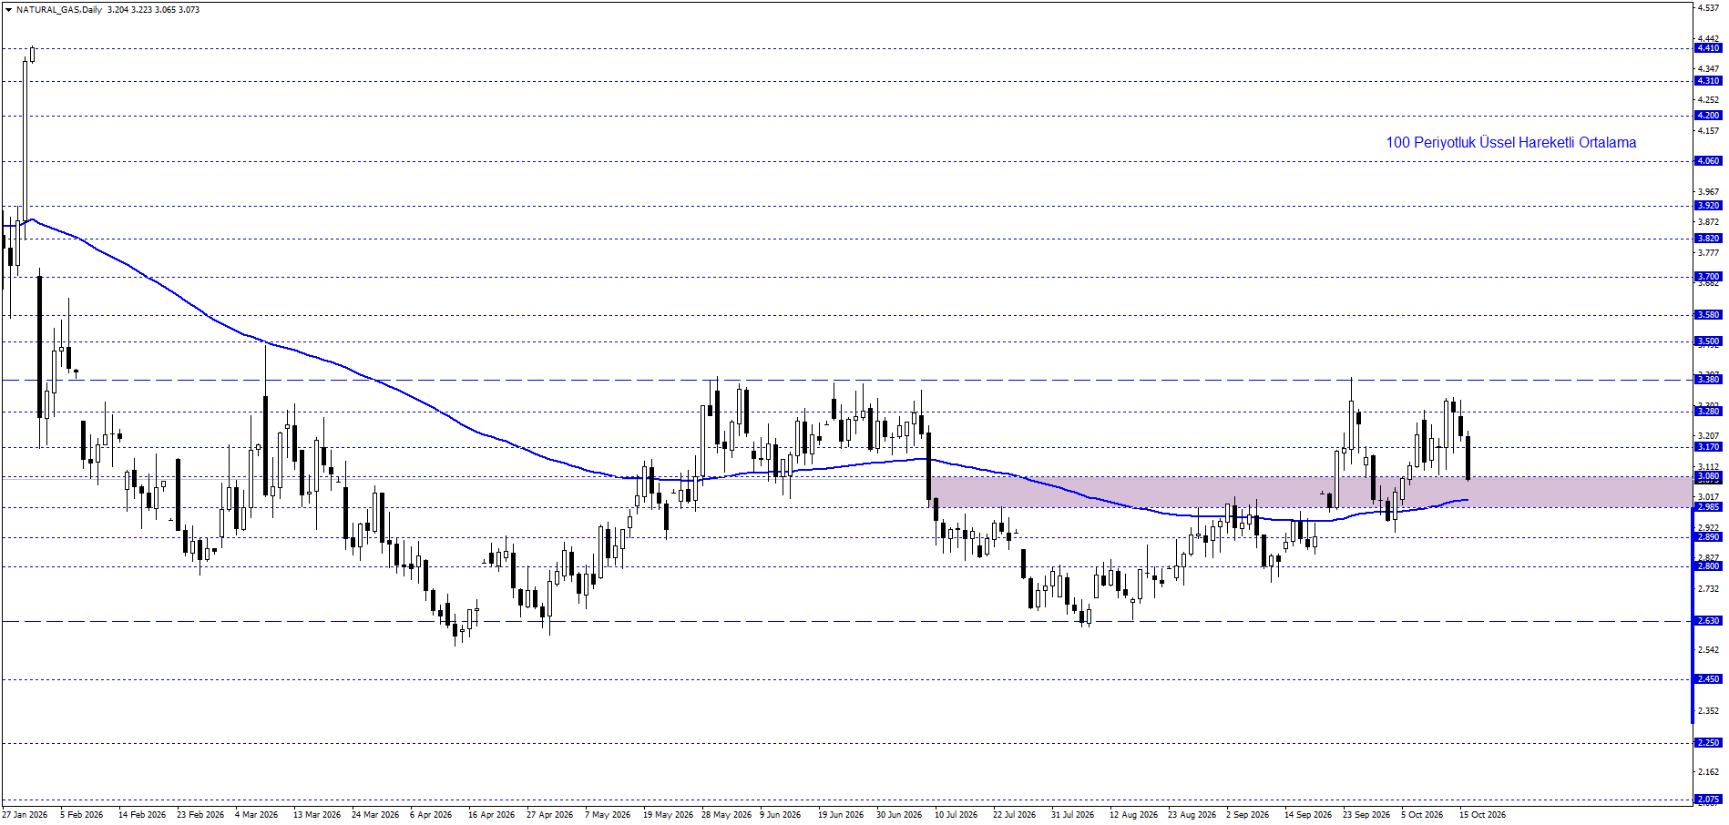Select the 30 Jun 2026 date label
This screenshot has width=1729, height=825.
pyautogui.click(x=899, y=815)
